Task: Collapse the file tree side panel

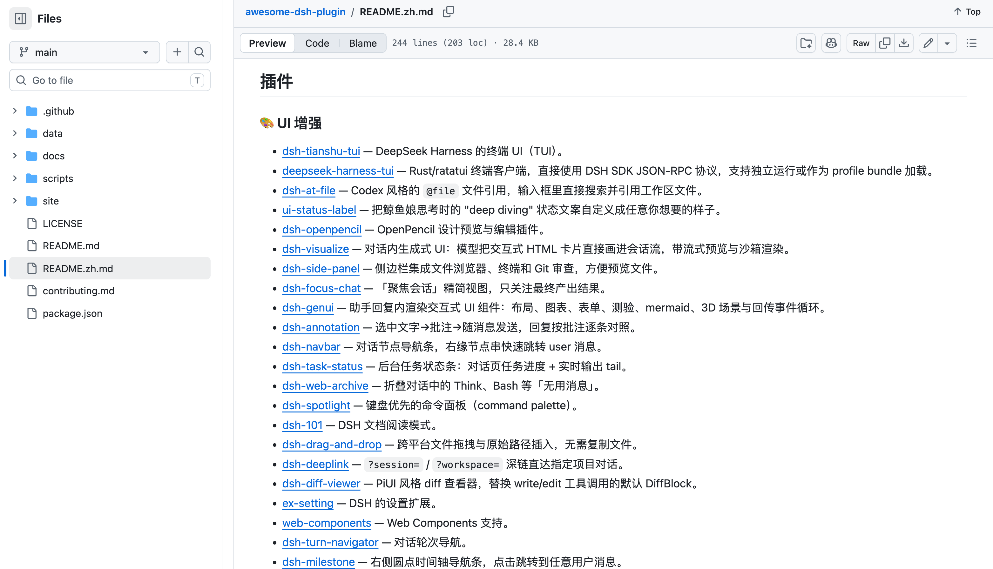Action: tap(20, 18)
